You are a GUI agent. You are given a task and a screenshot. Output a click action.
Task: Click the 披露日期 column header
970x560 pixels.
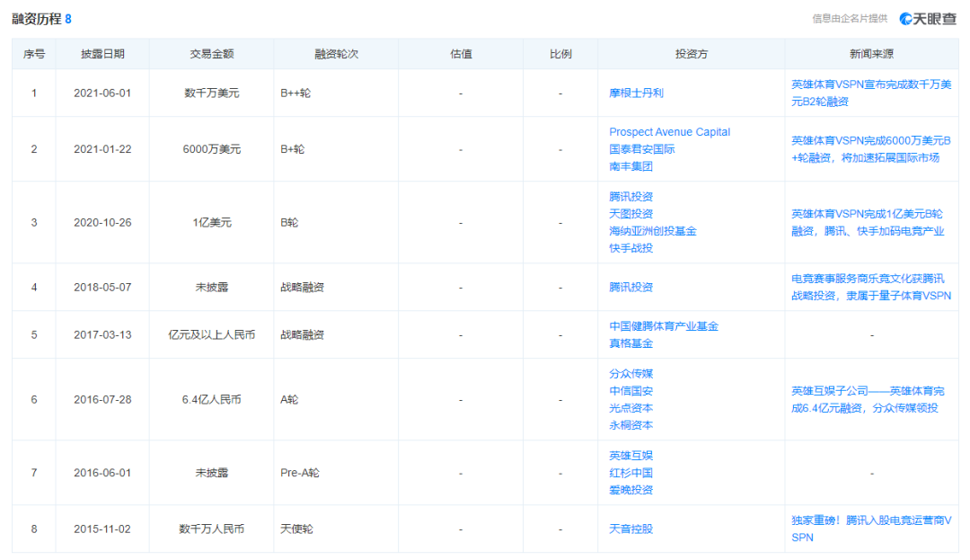point(102,54)
